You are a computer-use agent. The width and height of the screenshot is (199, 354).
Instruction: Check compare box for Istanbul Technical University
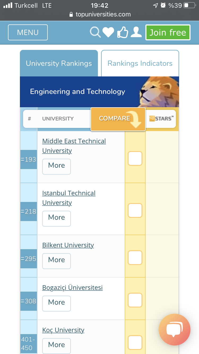click(135, 210)
